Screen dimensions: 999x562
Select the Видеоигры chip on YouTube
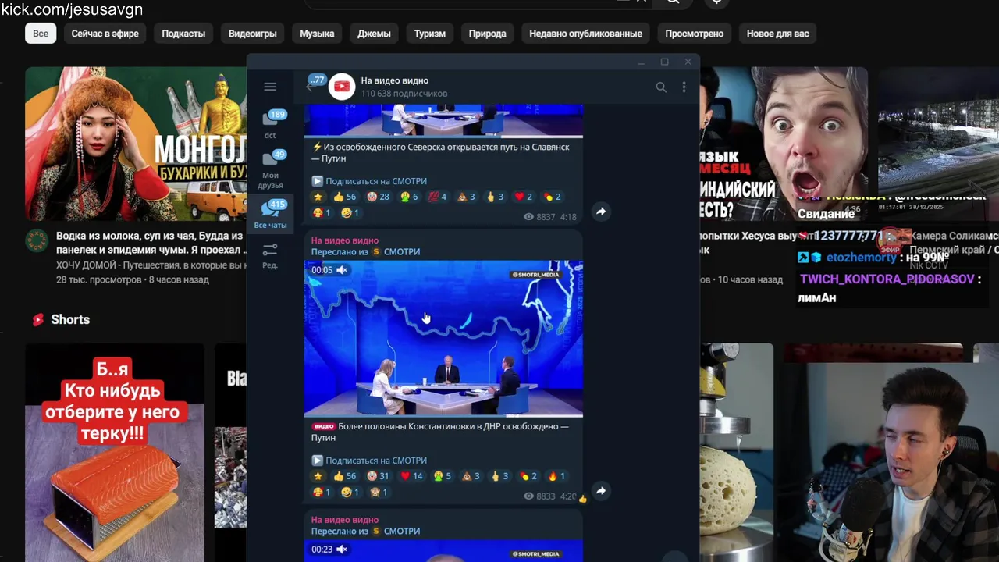tap(253, 34)
